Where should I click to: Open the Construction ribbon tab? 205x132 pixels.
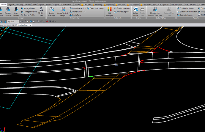(x=67, y=4)
